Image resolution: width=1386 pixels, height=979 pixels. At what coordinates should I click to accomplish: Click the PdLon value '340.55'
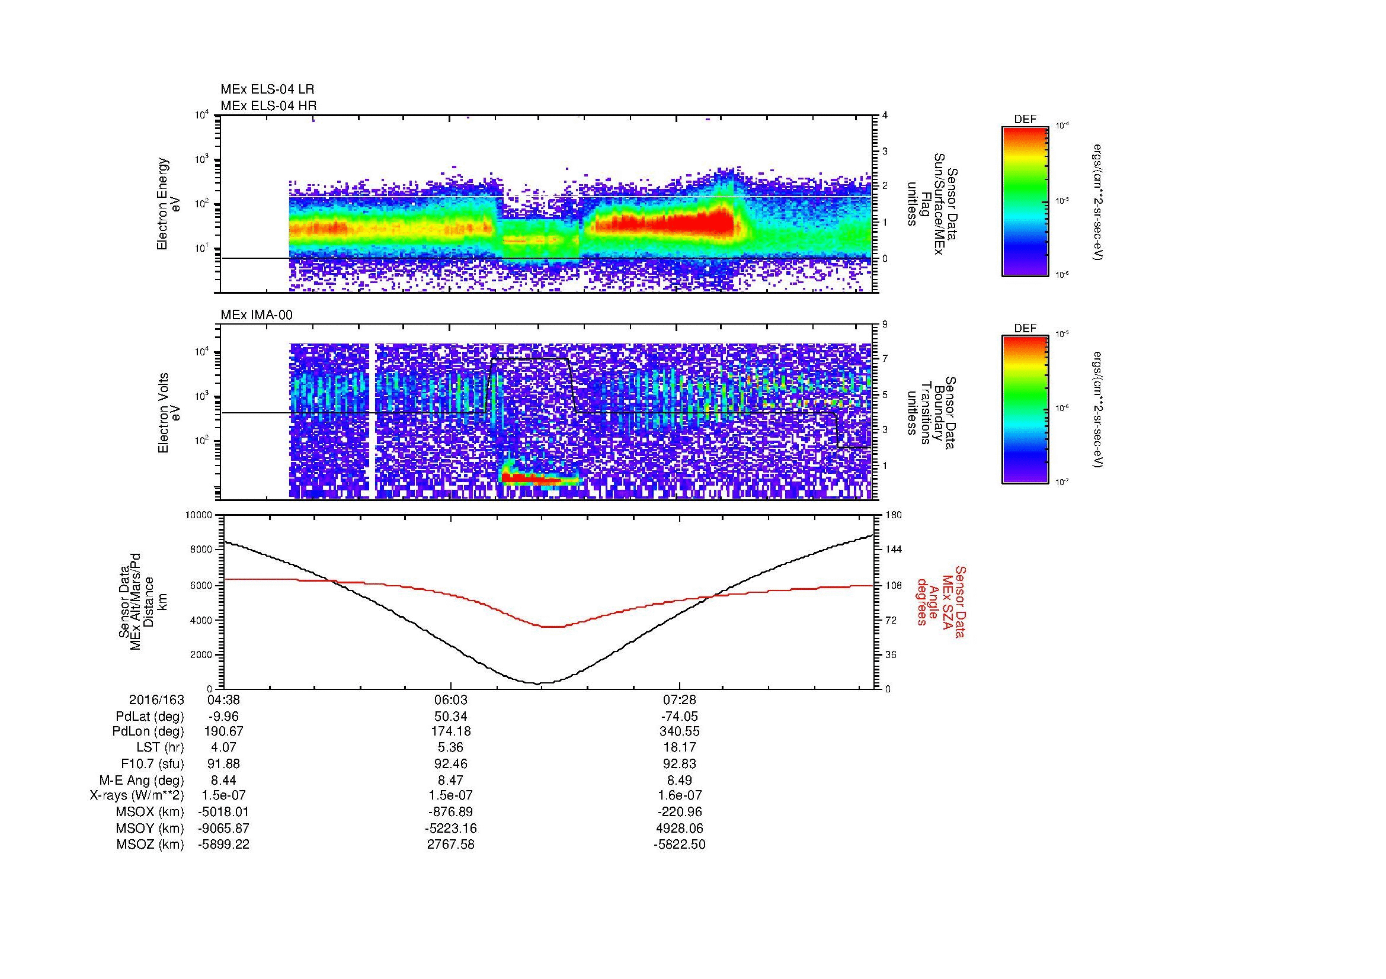tap(680, 731)
